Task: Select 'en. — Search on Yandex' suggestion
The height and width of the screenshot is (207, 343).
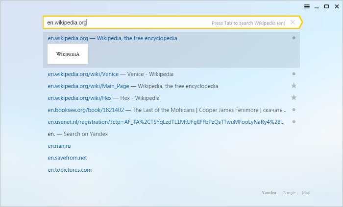Action: click(x=77, y=134)
